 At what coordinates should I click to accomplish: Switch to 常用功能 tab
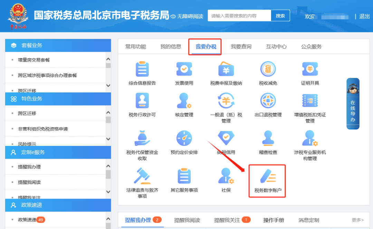click(136, 47)
